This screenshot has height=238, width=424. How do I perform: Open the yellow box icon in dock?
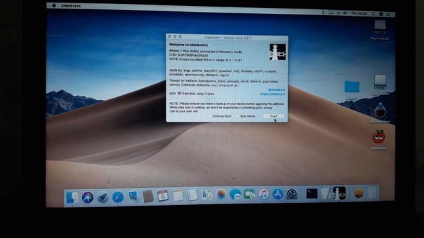pyautogui.click(x=358, y=194)
